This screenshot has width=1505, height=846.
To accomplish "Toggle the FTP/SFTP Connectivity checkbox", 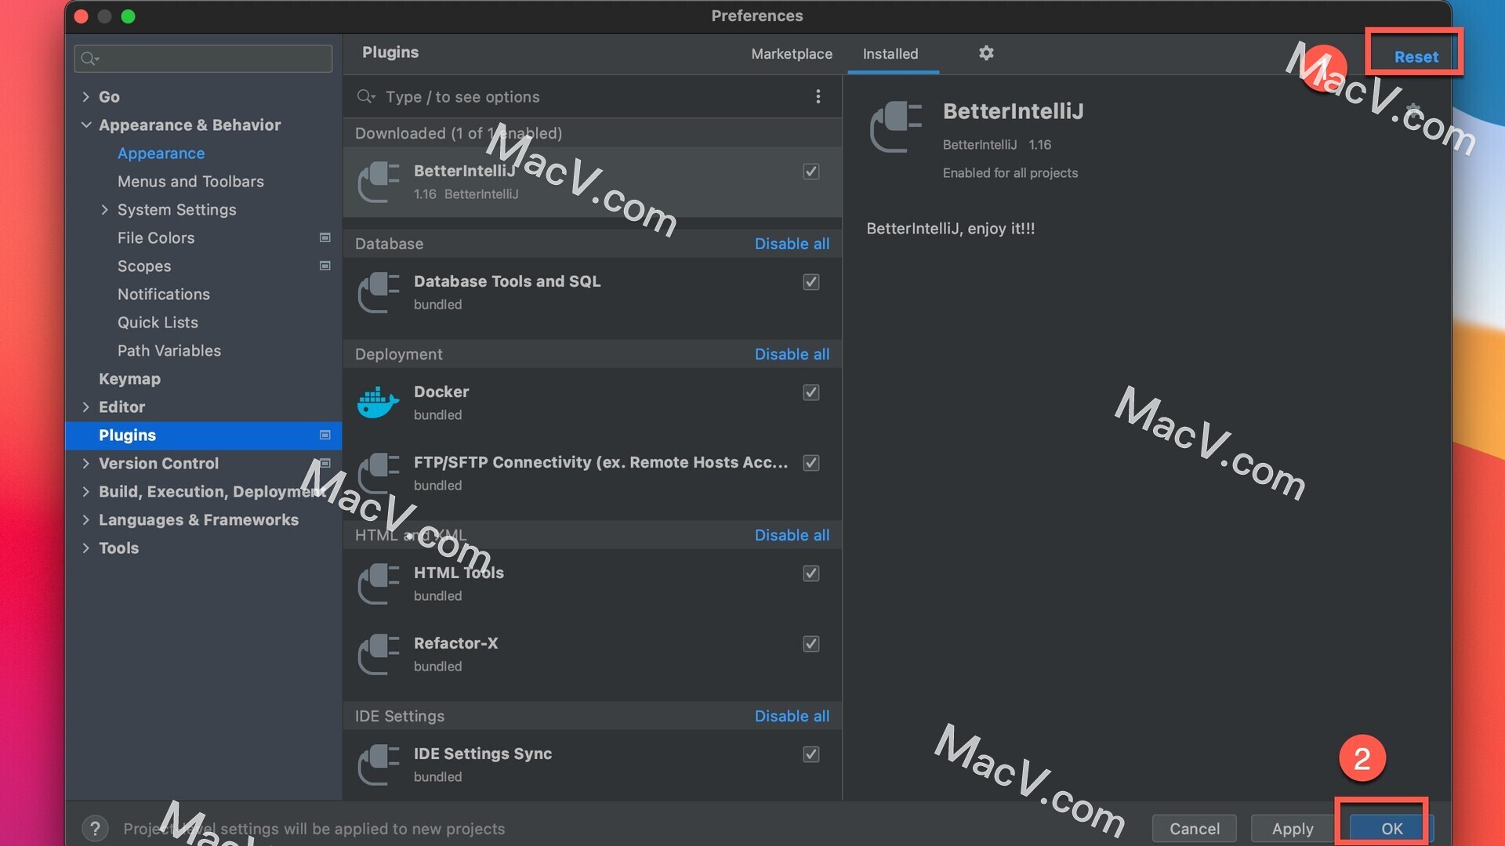I will (811, 463).
